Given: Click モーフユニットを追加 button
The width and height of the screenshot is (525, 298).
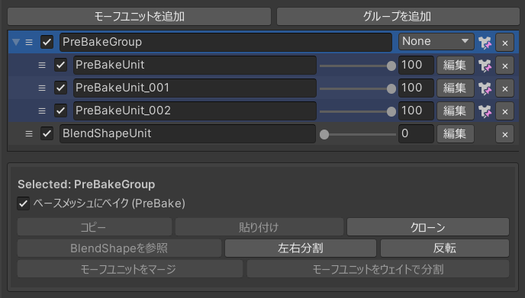Looking at the screenshot, I should pos(140,17).
